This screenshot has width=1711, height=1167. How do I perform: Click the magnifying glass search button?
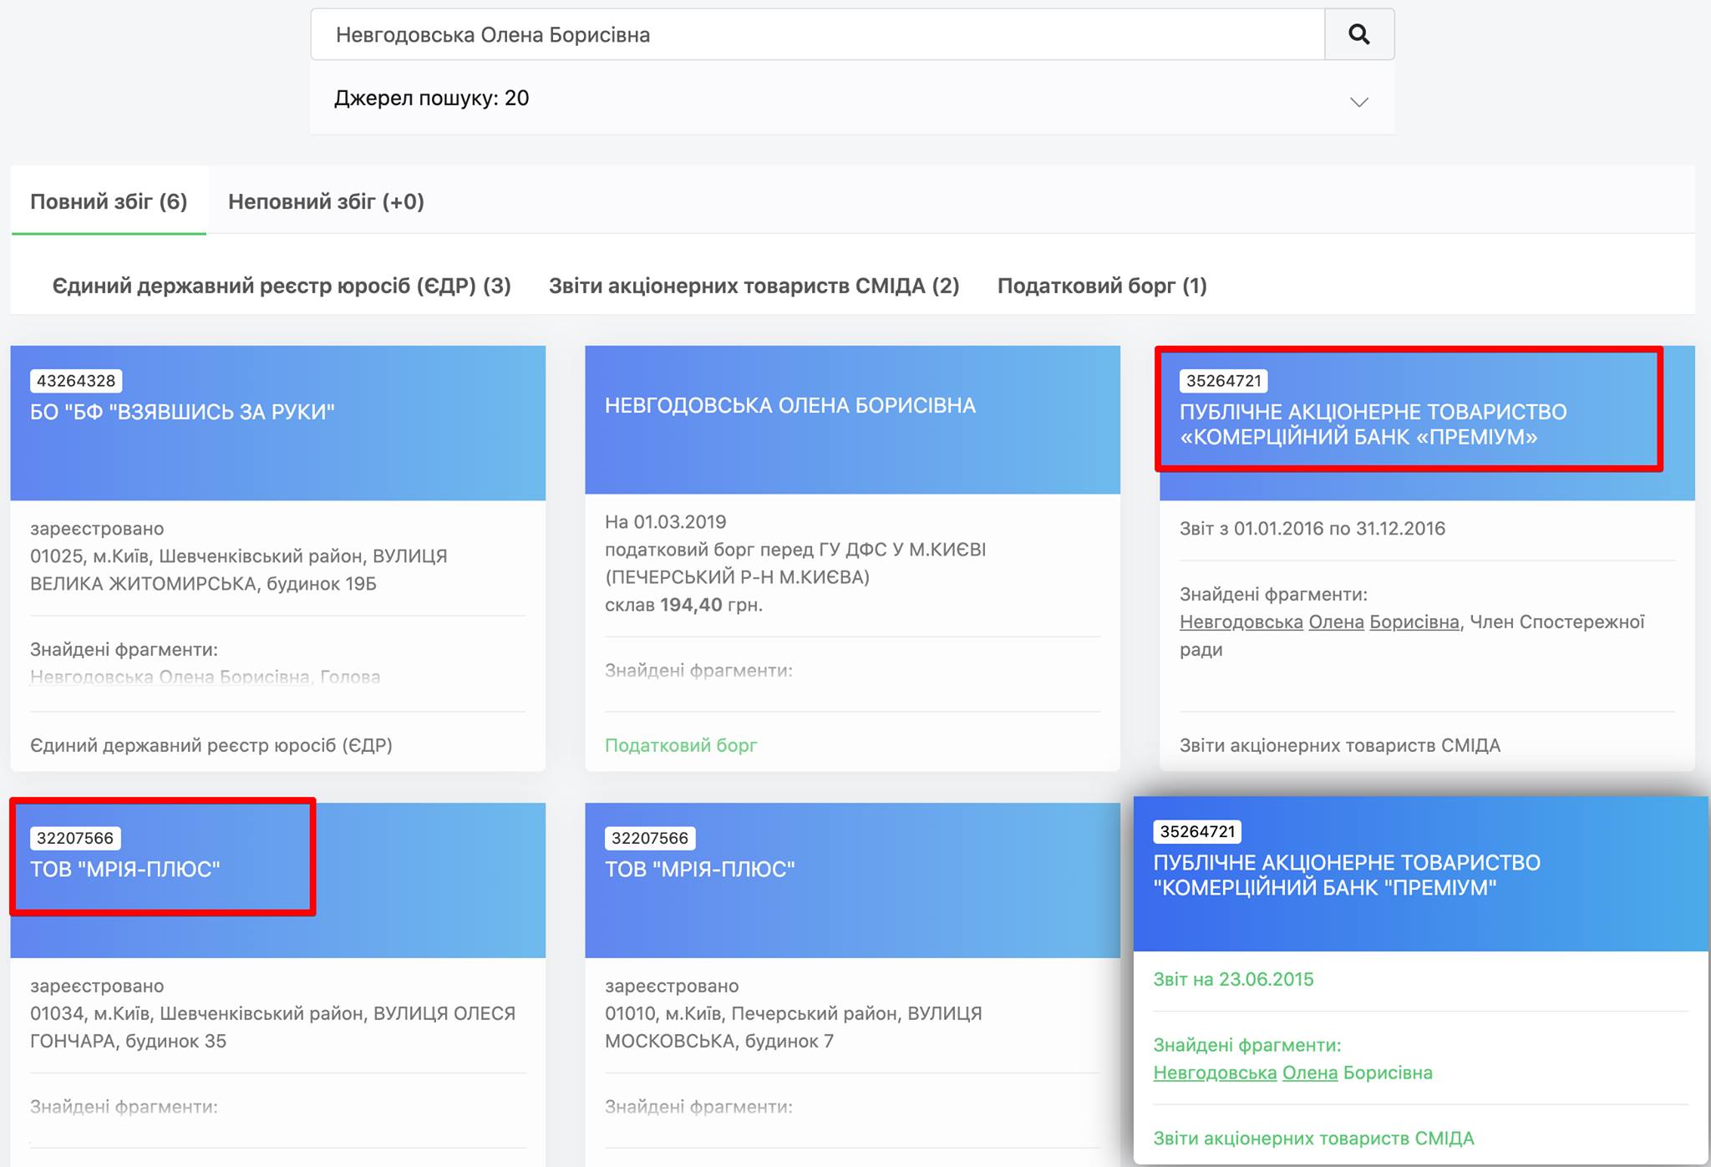click(x=1358, y=34)
